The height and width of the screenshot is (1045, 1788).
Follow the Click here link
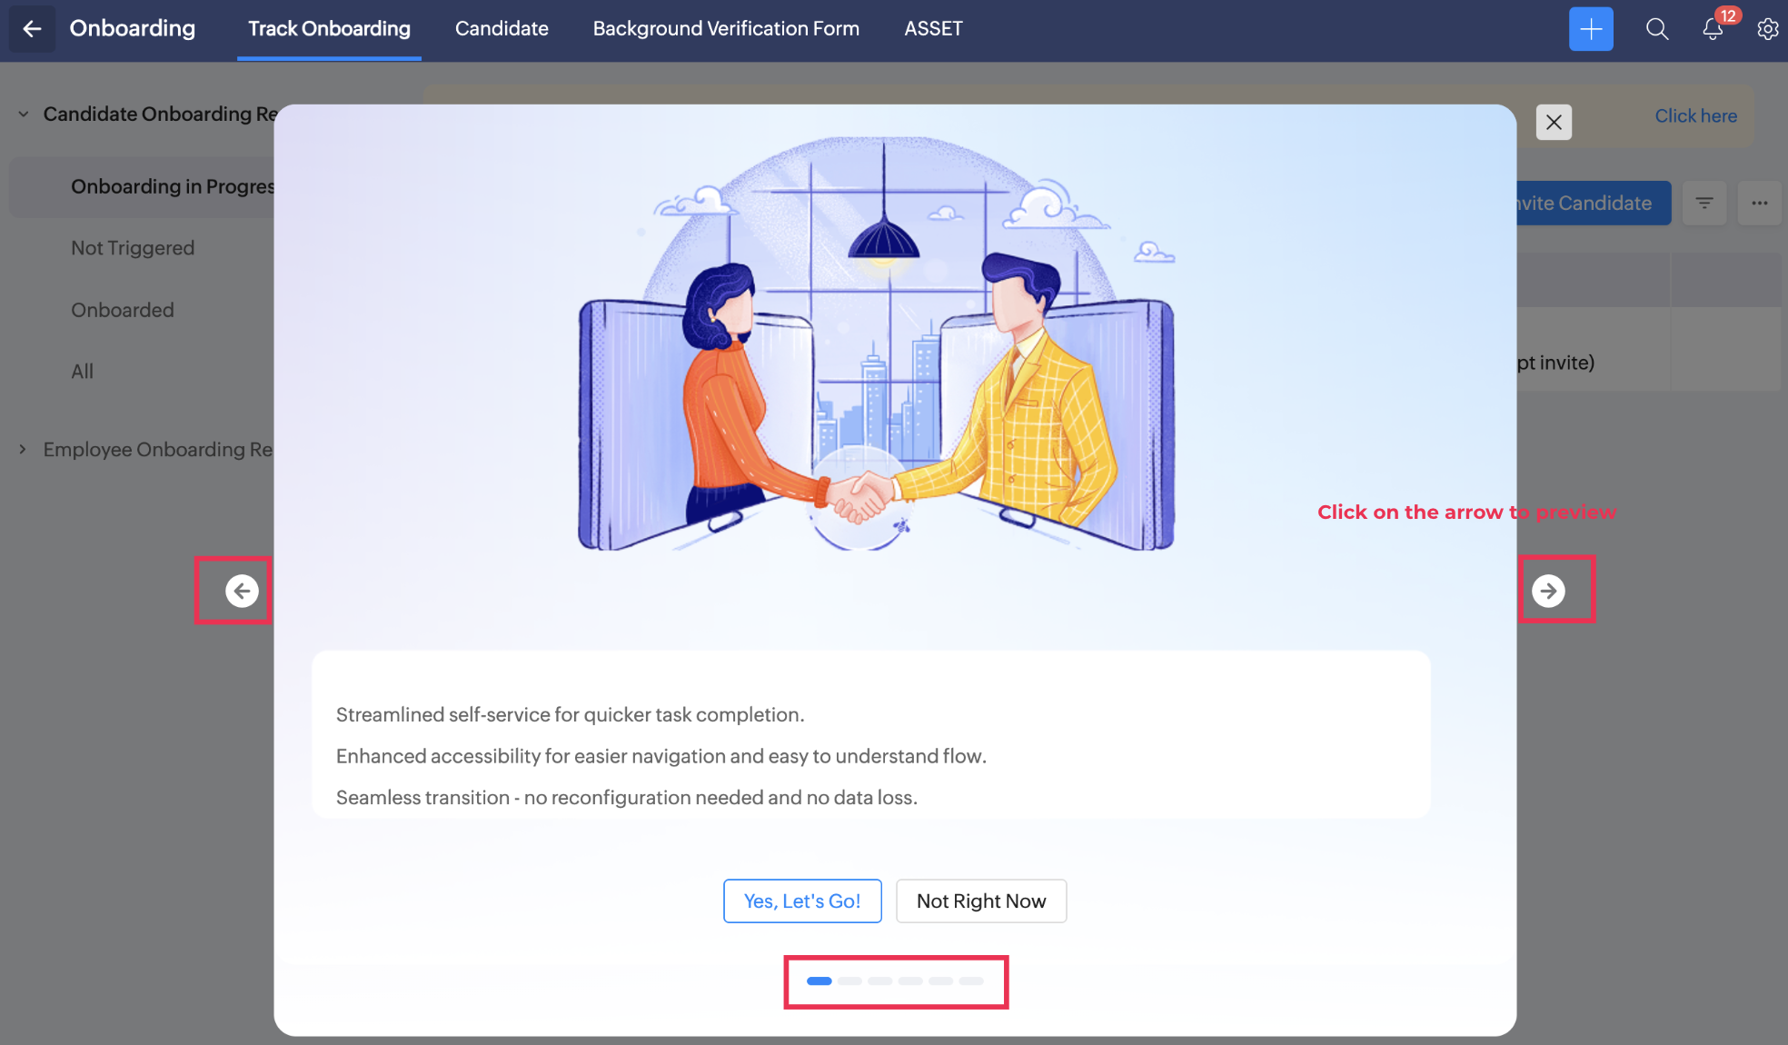[x=1695, y=116]
